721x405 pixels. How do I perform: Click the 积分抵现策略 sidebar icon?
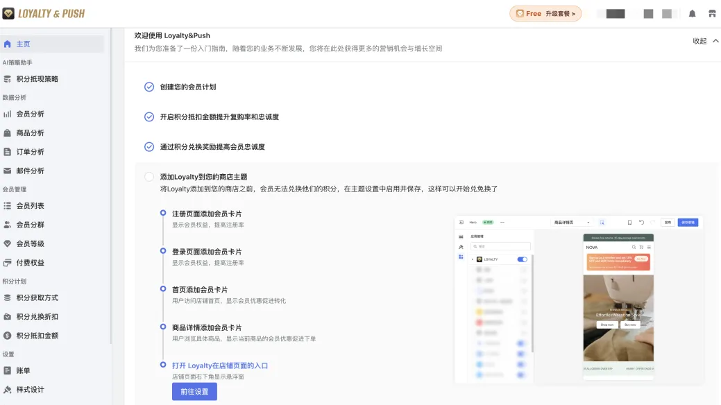click(8, 79)
